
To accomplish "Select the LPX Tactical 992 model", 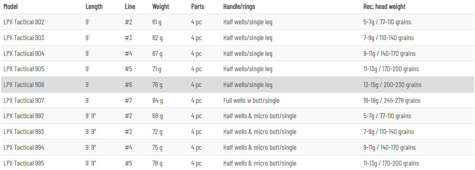I will [23, 116].
